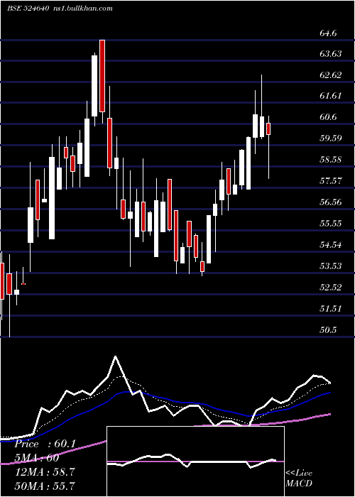Image resolution: width=355 pixels, height=497 pixels.
Task: Click the 52.52 price axis label
Action: (331, 287)
